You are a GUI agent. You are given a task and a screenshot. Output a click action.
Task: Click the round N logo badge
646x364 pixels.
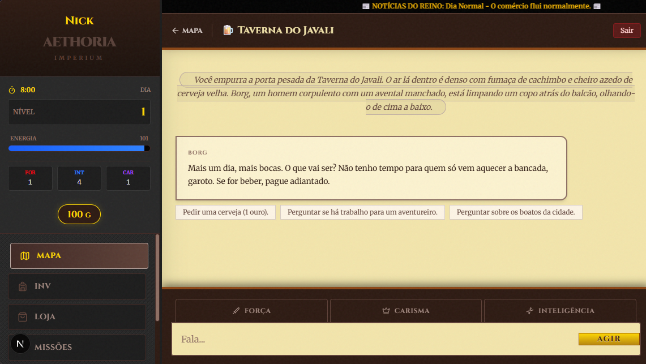[x=20, y=344]
